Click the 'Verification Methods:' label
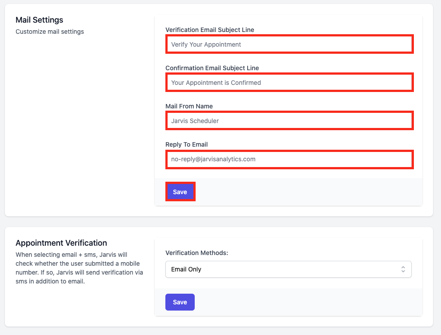Viewport: 441px width, 335px height. (x=196, y=253)
